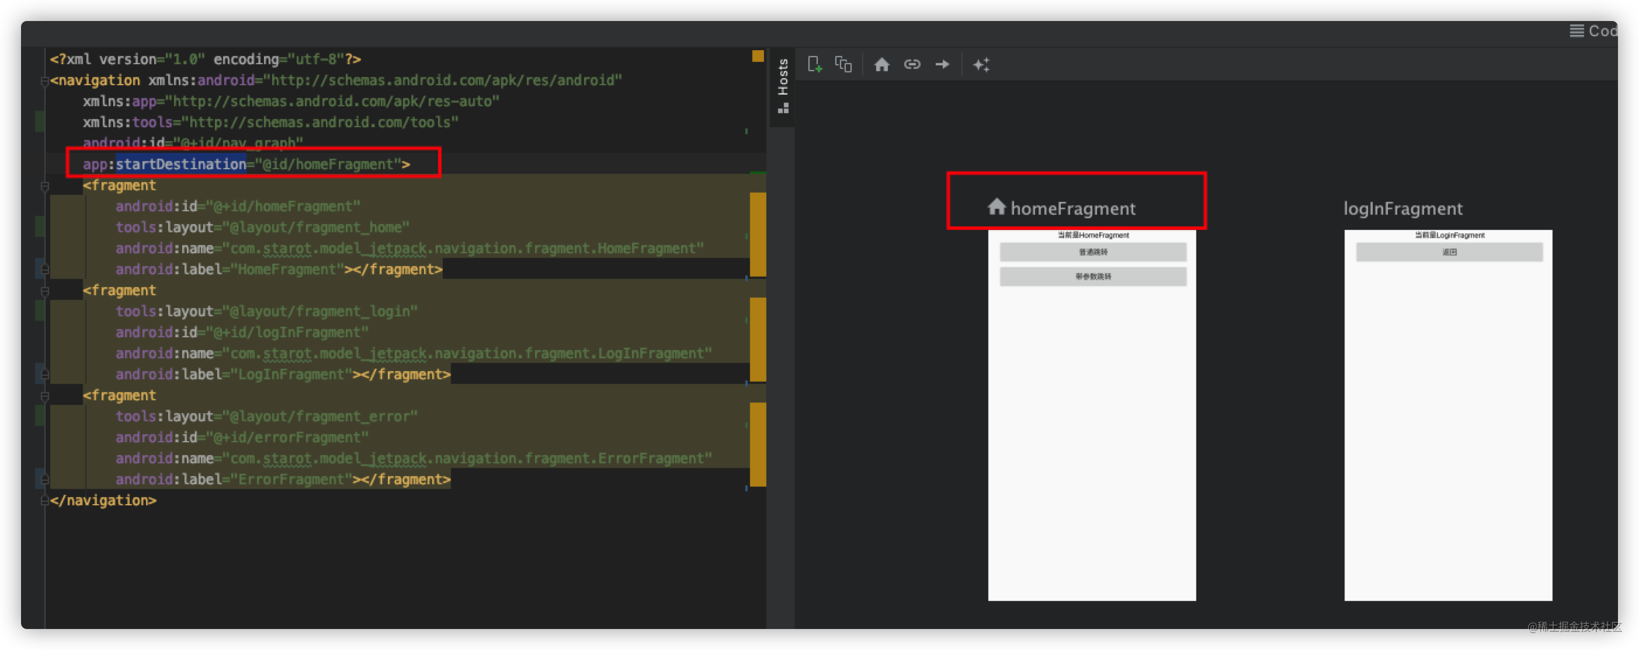Screen dimensions: 1639x650
Task: Click the Auto Arrange sparkle icon
Action: [981, 64]
